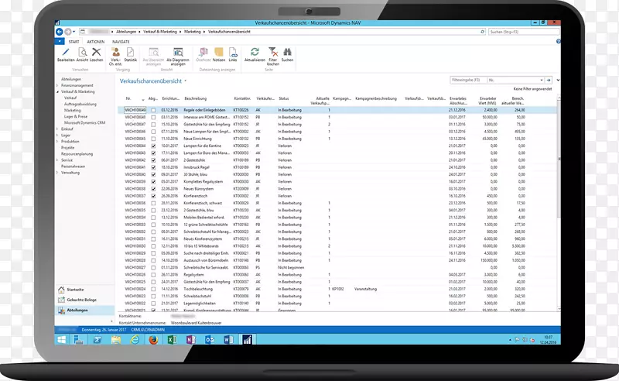Switch to the NAVIGATE ribbon tab

(x=121, y=42)
